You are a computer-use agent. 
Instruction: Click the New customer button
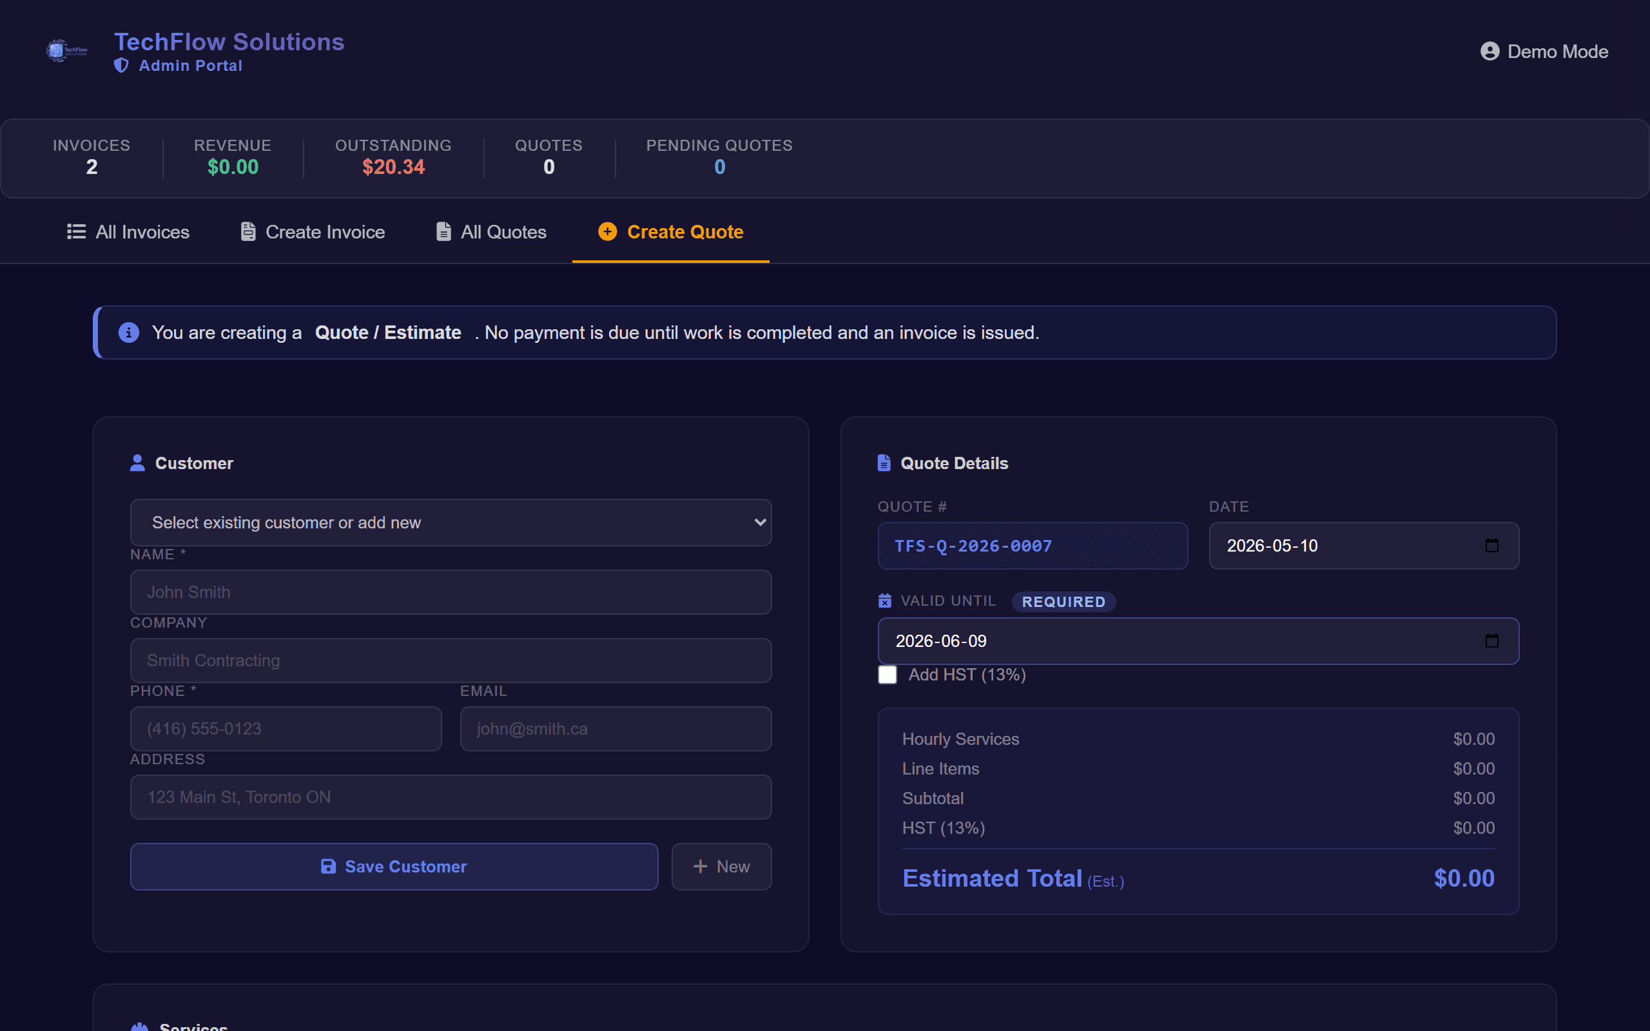pyautogui.click(x=721, y=867)
